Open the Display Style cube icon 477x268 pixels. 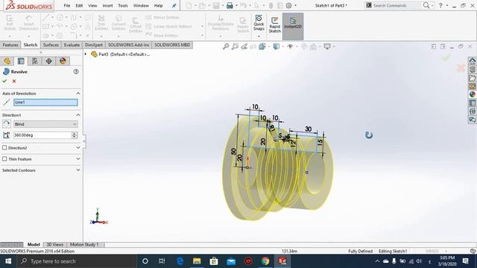(x=277, y=46)
